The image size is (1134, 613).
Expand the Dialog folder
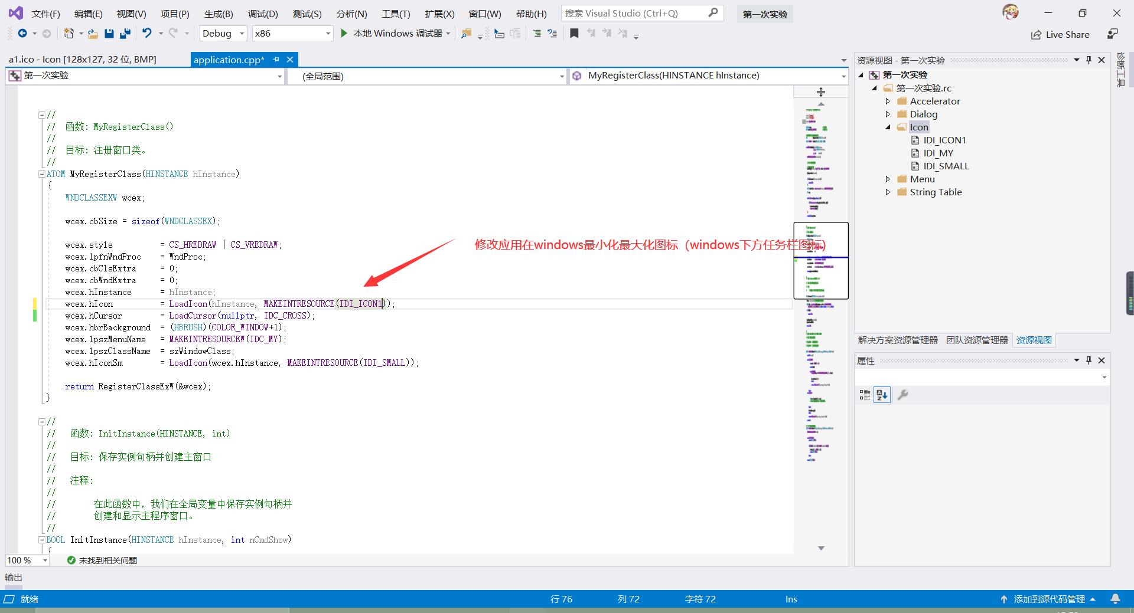coord(888,114)
